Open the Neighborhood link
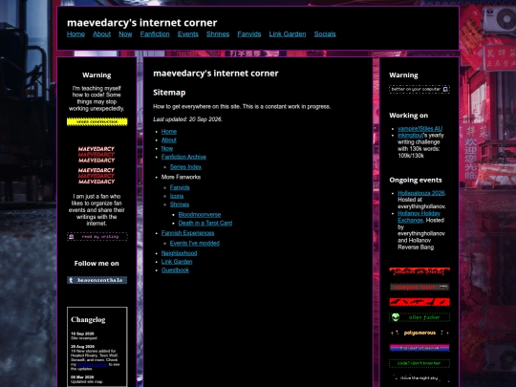Screen dimensions: 516x387 179,253
